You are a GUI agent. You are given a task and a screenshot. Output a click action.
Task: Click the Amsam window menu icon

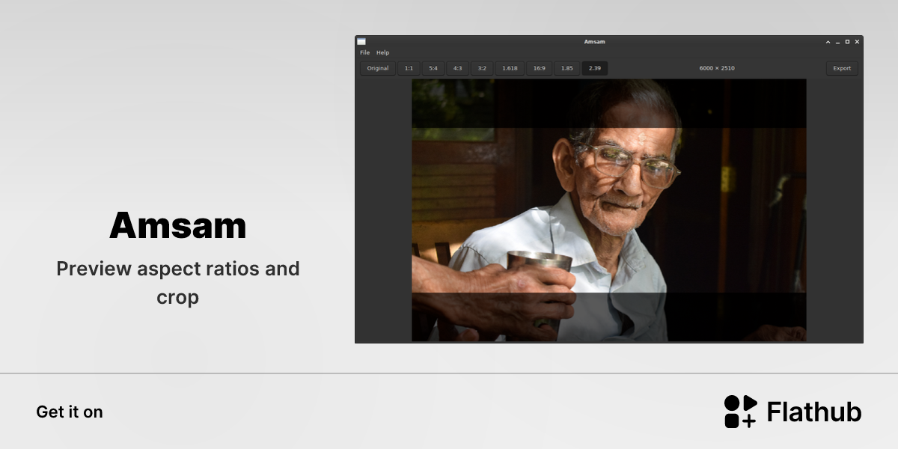point(361,41)
